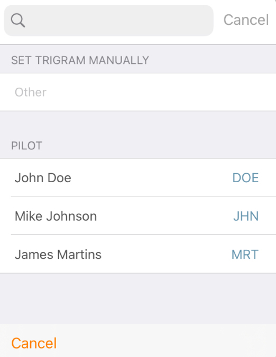Choose pilot James Martins
Image resolution: width=276 pixels, height=357 pixels.
138,254
